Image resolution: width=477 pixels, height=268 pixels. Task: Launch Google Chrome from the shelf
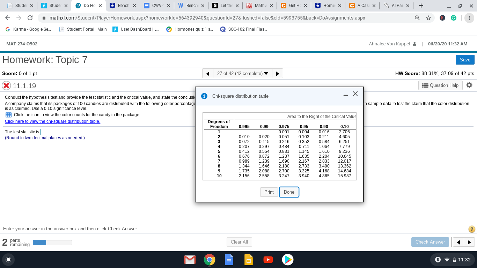[x=210, y=260]
